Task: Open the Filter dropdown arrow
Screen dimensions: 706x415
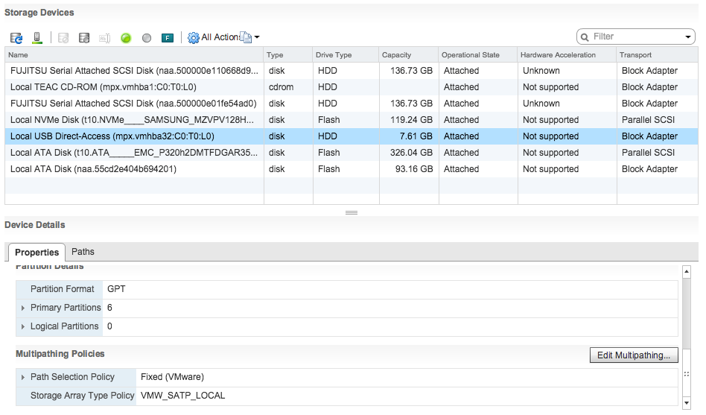Action: [x=688, y=37]
